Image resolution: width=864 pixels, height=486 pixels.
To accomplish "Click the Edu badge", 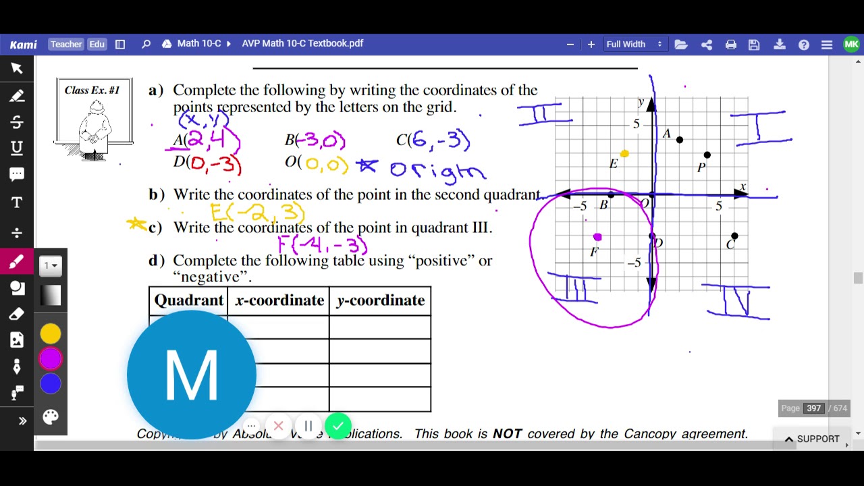I will point(97,45).
